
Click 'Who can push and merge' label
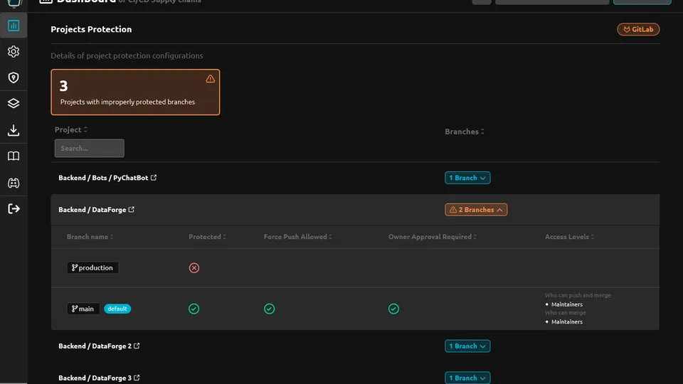578,295
